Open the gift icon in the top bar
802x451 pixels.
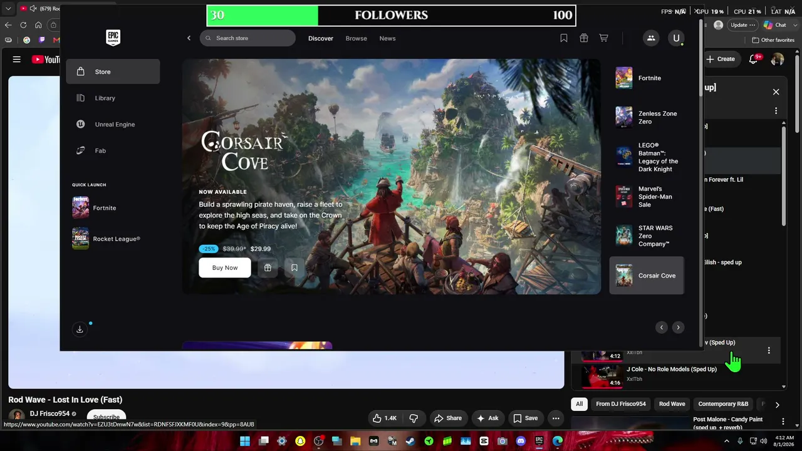[x=584, y=38]
